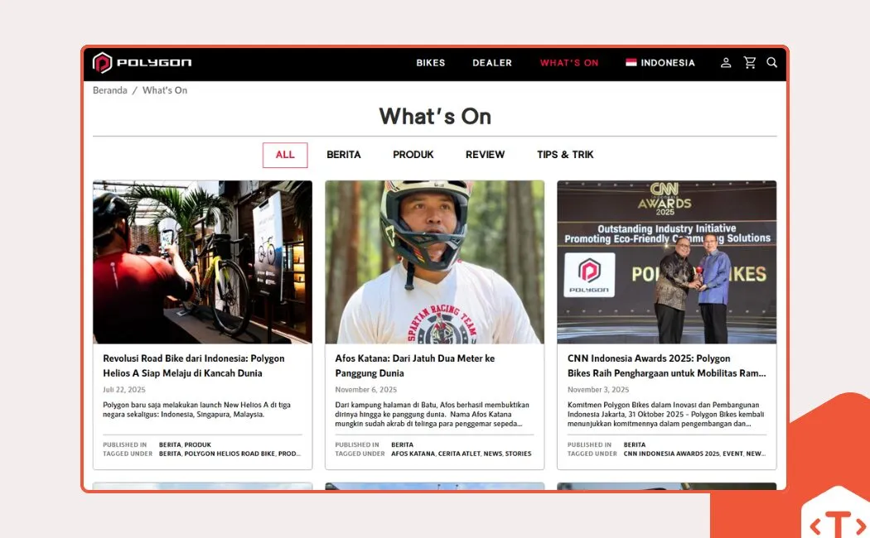Switch to the TIPS & TRIK tab
The height and width of the screenshot is (538, 870).
pos(565,154)
